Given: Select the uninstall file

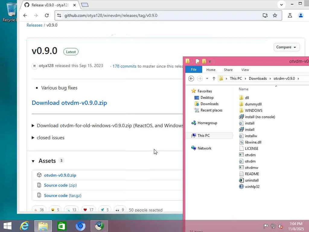Looking at the screenshot, I should [x=252, y=180].
